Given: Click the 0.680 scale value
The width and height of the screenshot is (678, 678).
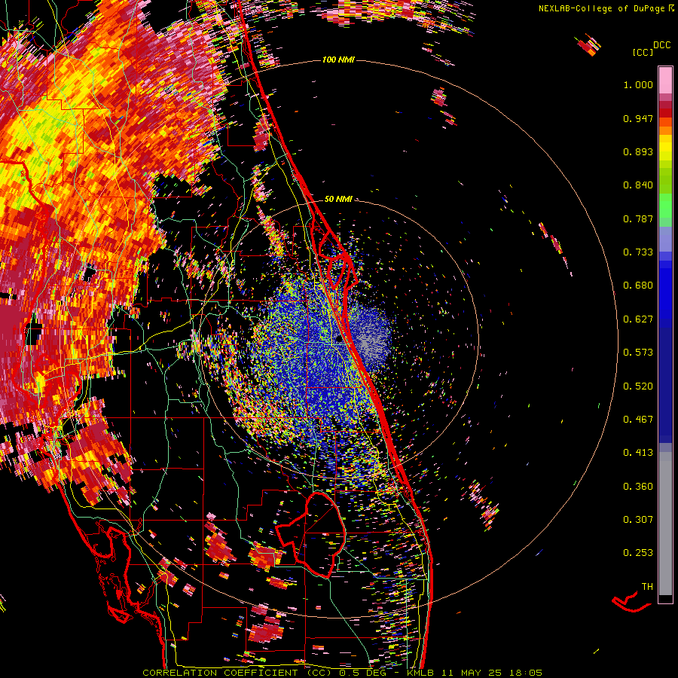Looking at the screenshot, I should (x=638, y=286).
